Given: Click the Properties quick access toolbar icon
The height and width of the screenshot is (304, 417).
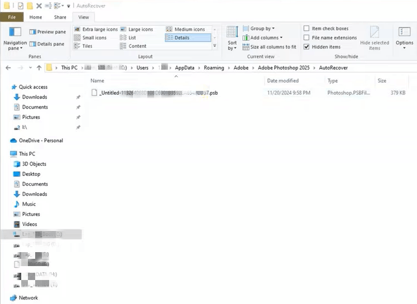Looking at the screenshot, I should click(21, 6).
